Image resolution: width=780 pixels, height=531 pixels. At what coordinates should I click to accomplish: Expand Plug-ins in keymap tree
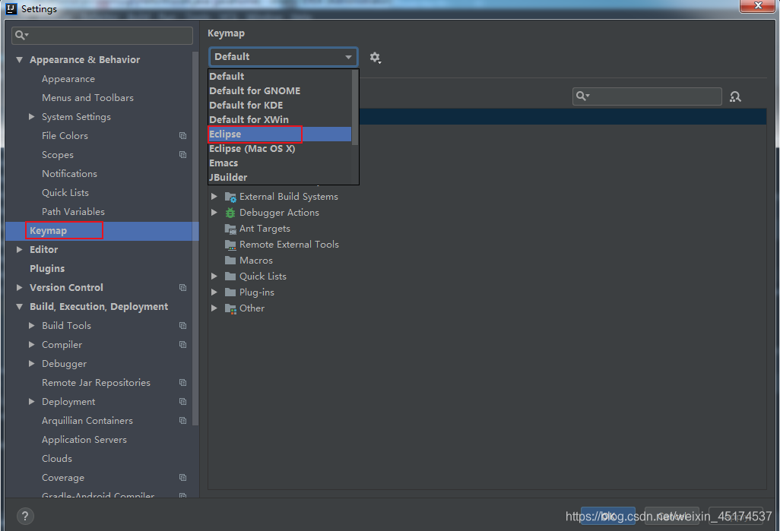[214, 292]
